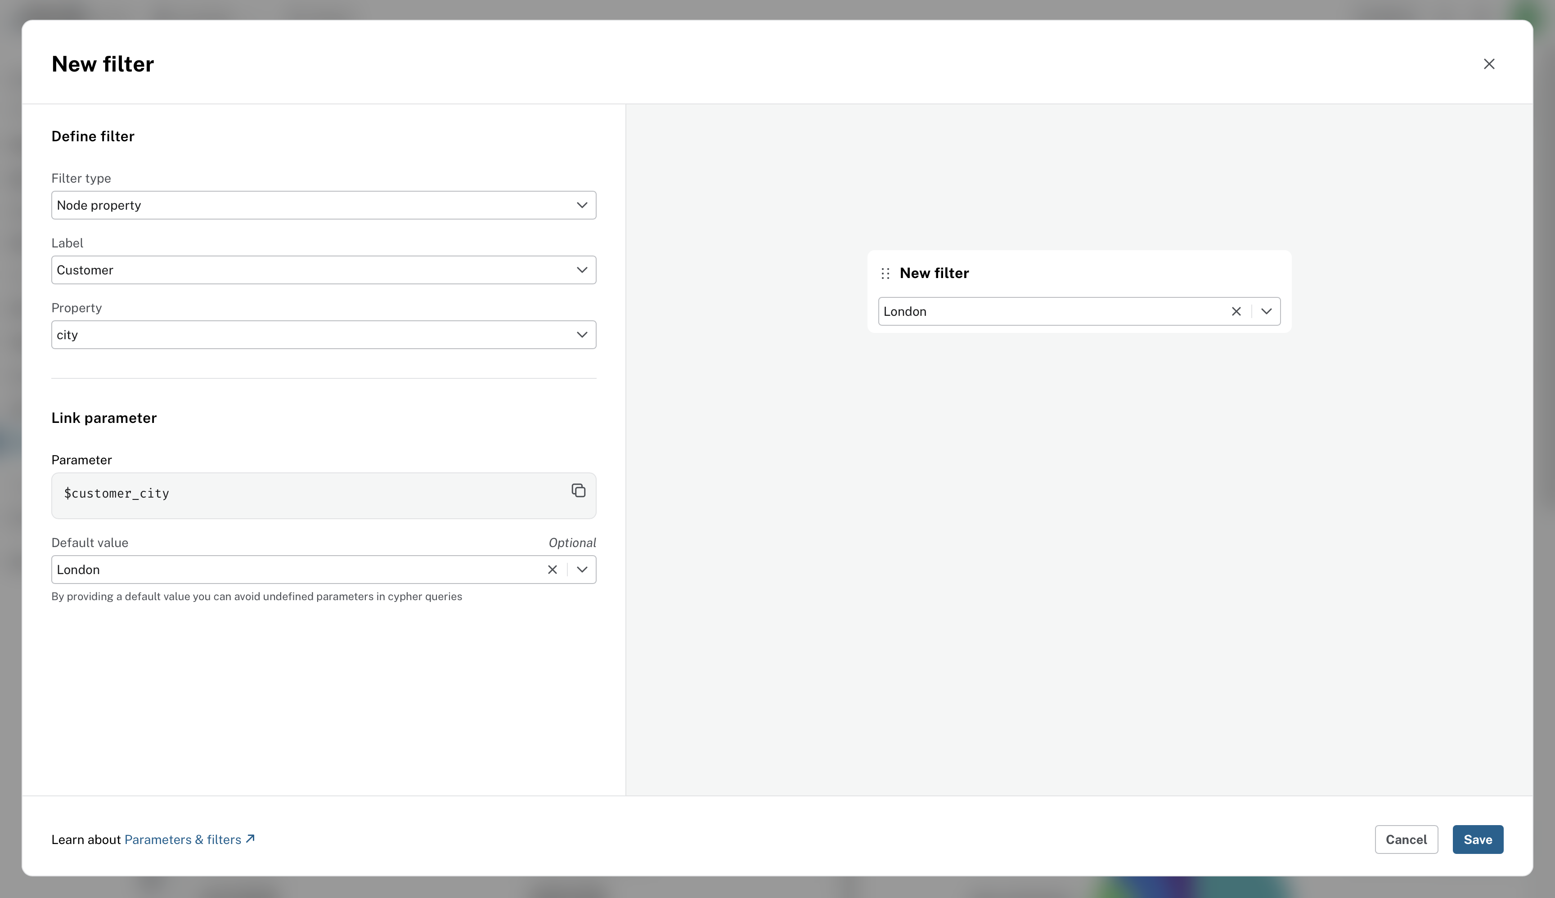
Task: Click the Property dropdown chevron
Action: click(580, 334)
